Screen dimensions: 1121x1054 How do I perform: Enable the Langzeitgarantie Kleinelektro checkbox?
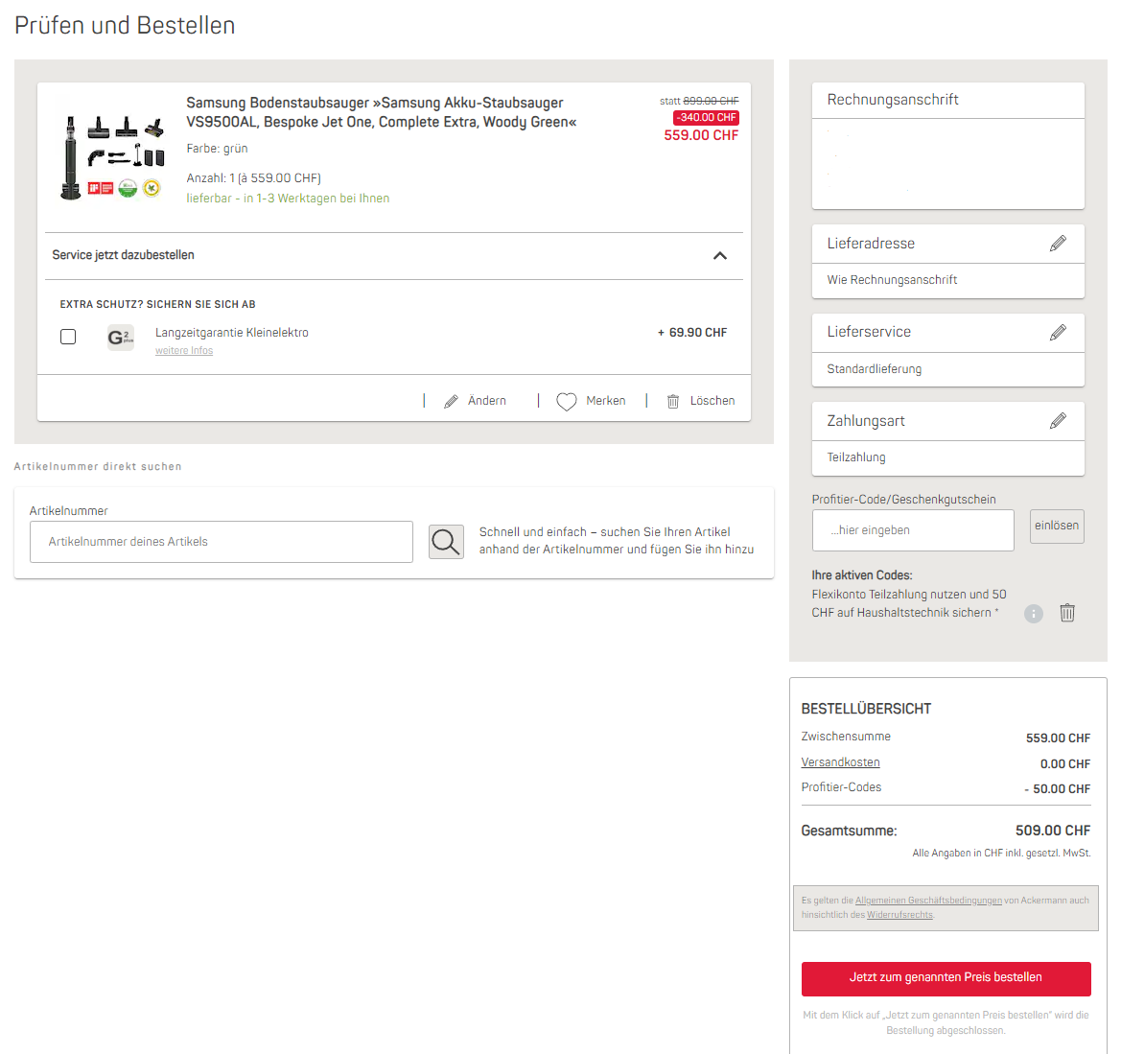coord(68,337)
